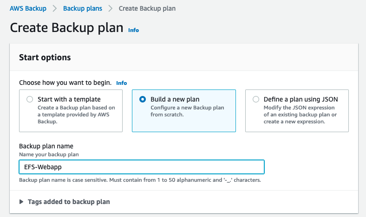Screen dimensions: 366x217
Task: Click the 'Create Backup plan' page heading
Action: (x=67, y=28)
